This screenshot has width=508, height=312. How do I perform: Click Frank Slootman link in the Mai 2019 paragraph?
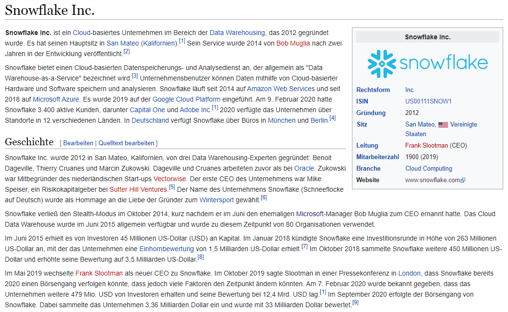pyautogui.click(x=99, y=274)
